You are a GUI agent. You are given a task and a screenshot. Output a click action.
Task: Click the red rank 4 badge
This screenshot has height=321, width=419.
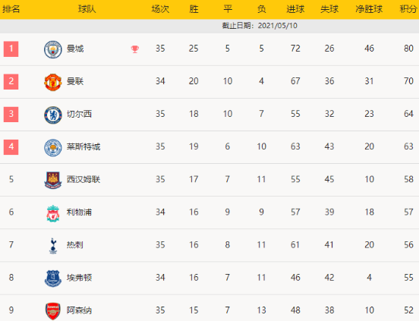[11, 147]
